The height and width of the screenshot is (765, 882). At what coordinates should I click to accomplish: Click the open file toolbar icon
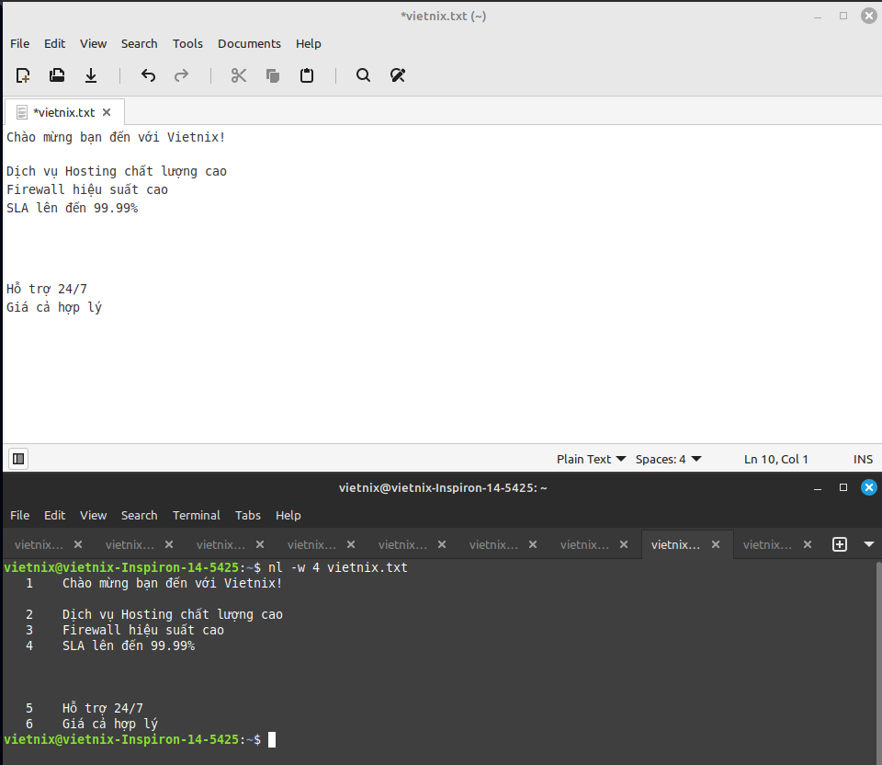point(57,75)
